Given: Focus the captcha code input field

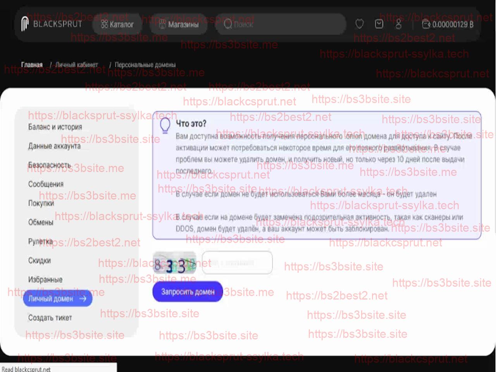Looking at the screenshot, I should pos(237,263).
